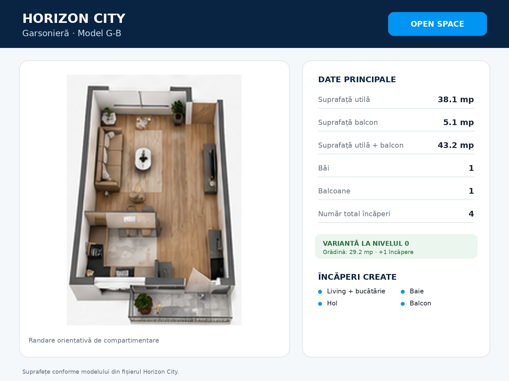Click the blue dot beside Living + bucătărie
This screenshot has height=381, width=509.
[320, 292]
